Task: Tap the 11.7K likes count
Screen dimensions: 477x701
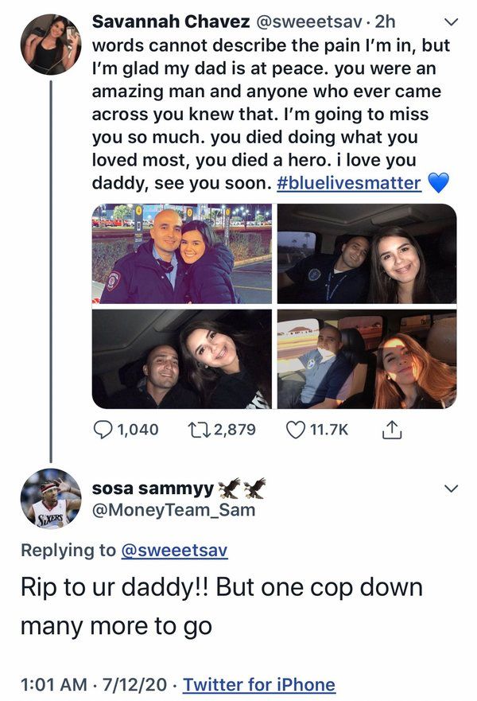Action: pos(328,430)
